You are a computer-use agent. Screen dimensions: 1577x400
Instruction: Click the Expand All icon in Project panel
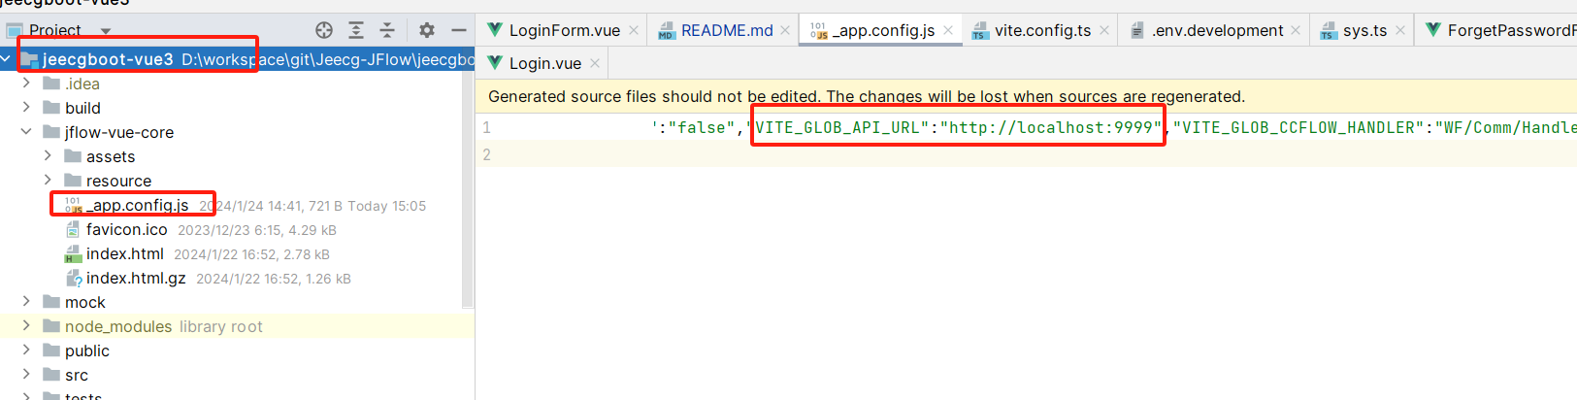click(x=356, y=30)
